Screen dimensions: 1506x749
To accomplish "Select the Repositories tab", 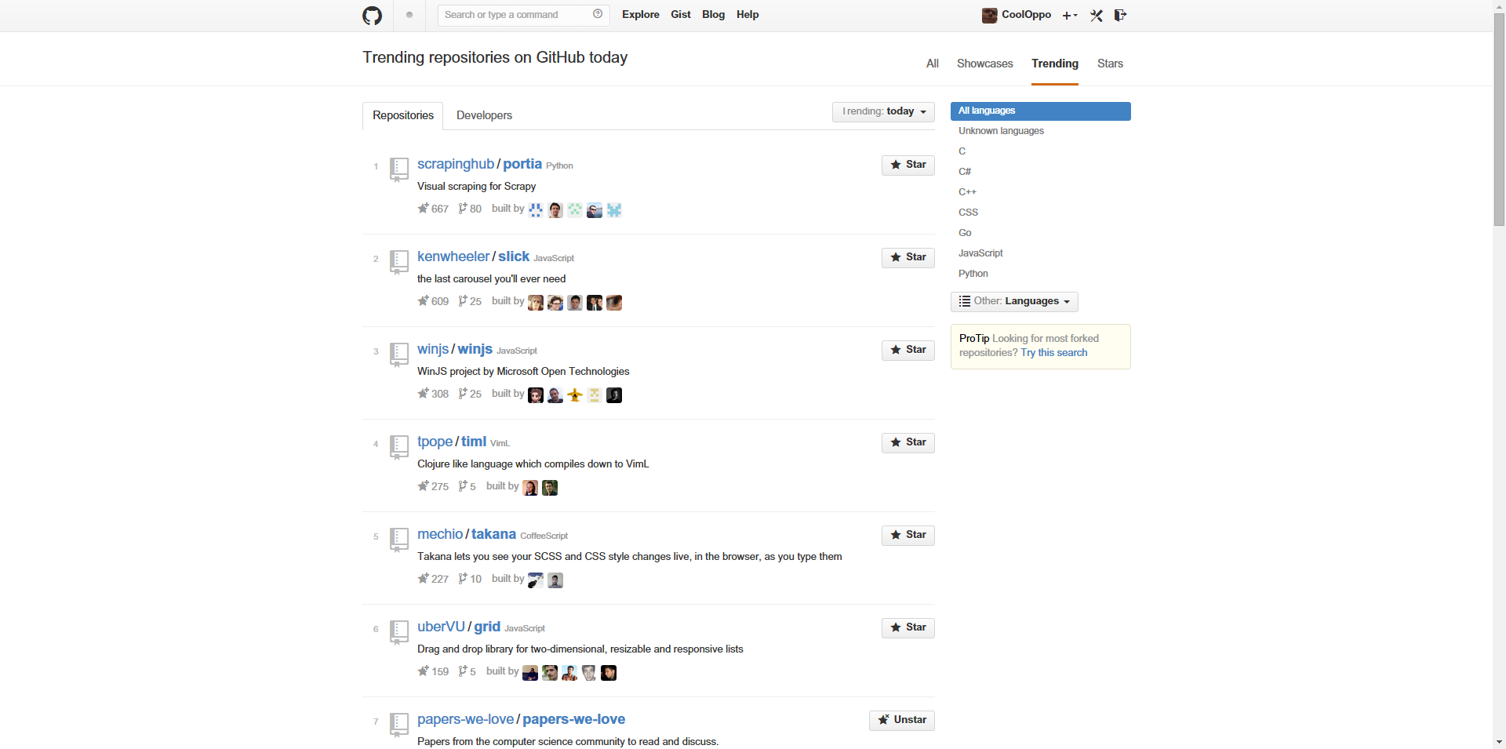I will pos(403,115).
